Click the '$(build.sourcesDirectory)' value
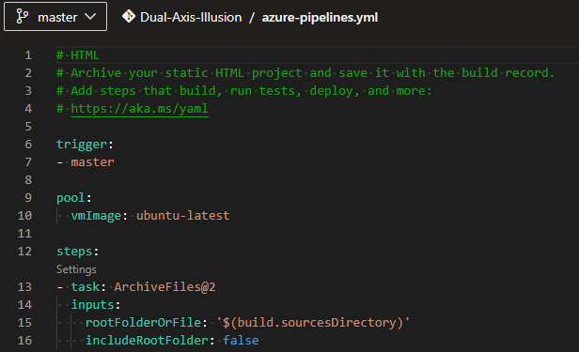 (313, 323)
